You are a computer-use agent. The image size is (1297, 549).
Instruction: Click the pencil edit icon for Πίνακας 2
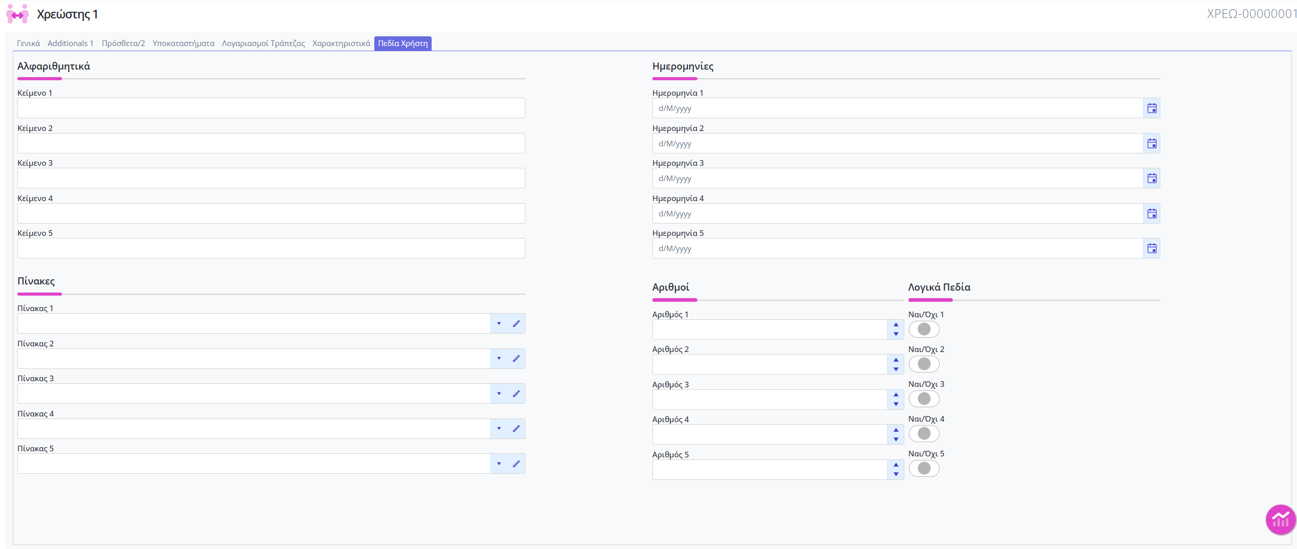(516, 359)
